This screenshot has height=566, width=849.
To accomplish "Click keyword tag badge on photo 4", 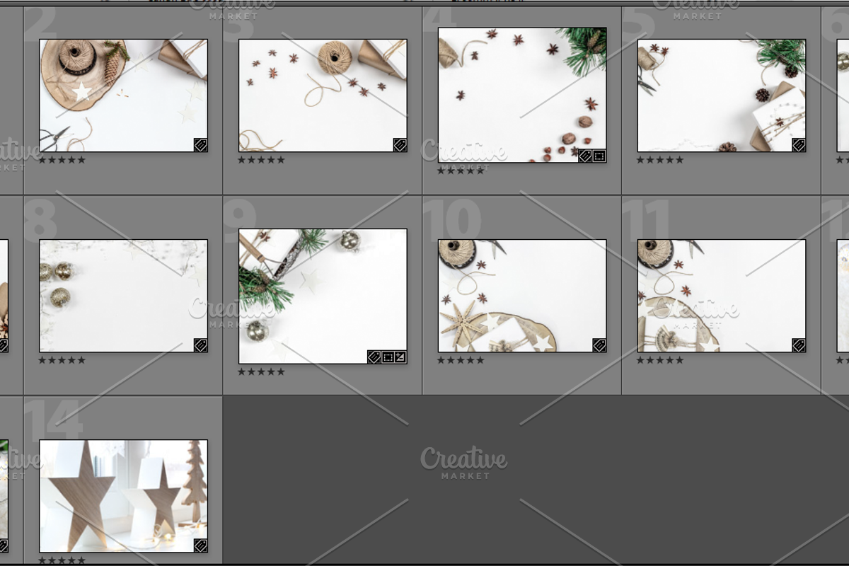I will tap(585, 156).
